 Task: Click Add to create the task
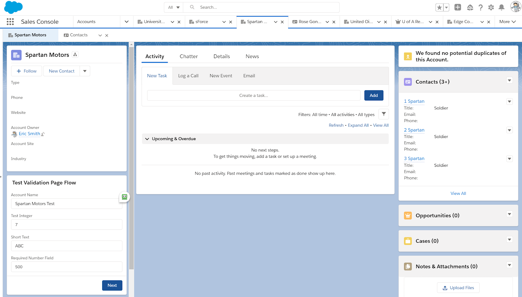[x=374, y=95]
